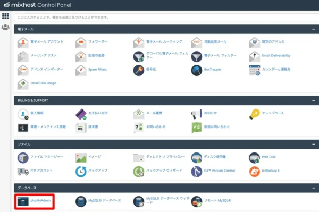Collapse the Files (ファイル) section
This screenshot has width=319, height=212.
314,145
